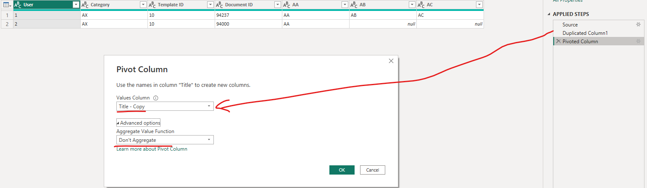Open settings gear for Source step

(638, 25)
